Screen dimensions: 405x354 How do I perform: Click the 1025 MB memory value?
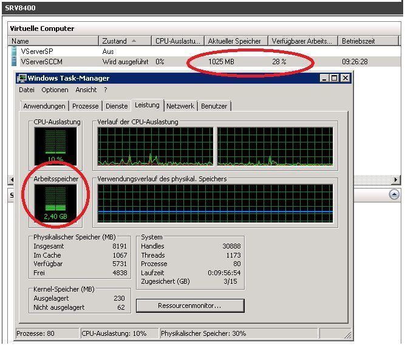(x=222, y=62)
